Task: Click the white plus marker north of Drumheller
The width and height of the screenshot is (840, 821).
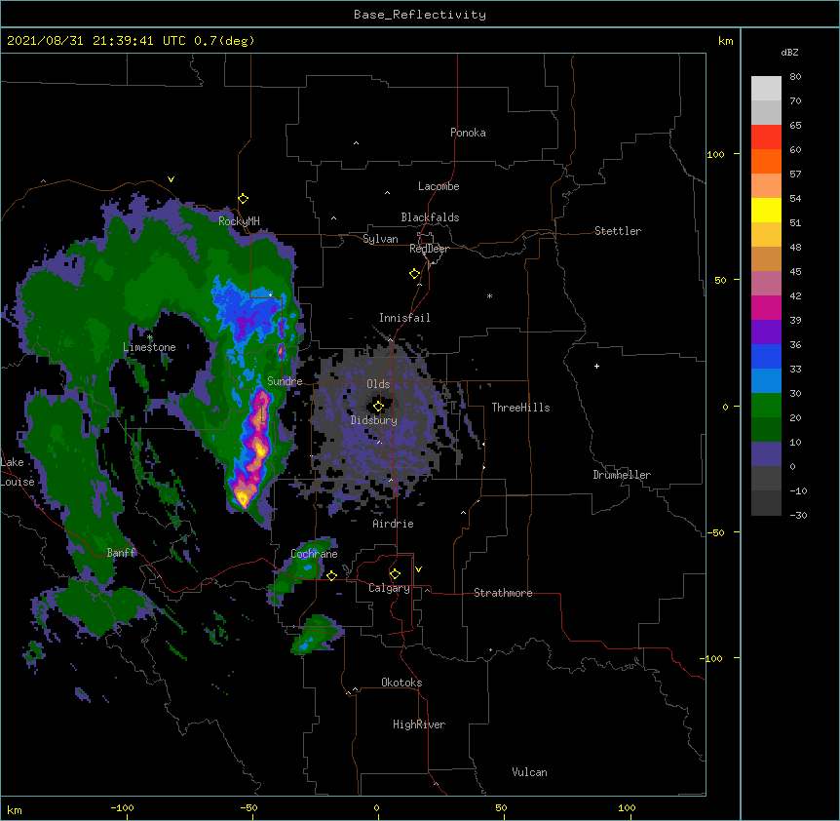Action: (596, 366)
